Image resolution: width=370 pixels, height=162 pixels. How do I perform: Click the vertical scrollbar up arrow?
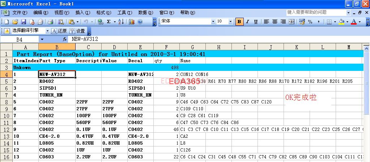(x=366, y=49)
